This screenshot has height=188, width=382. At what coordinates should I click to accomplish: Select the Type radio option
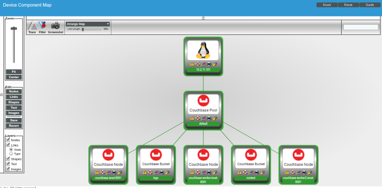(x=11, y=154)
